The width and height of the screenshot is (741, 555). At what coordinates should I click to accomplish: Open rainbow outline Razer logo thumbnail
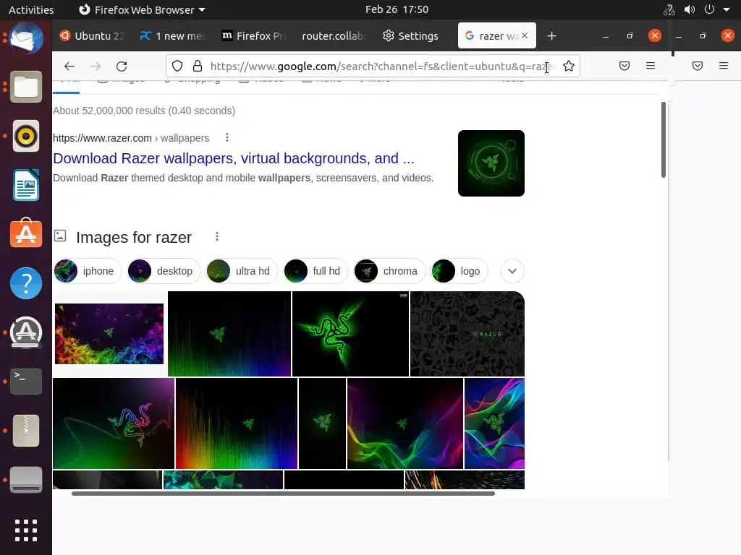pyautogui.click(x=114, y=423)
